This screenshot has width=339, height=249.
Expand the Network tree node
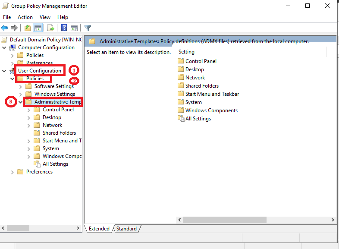coord(29,126)
